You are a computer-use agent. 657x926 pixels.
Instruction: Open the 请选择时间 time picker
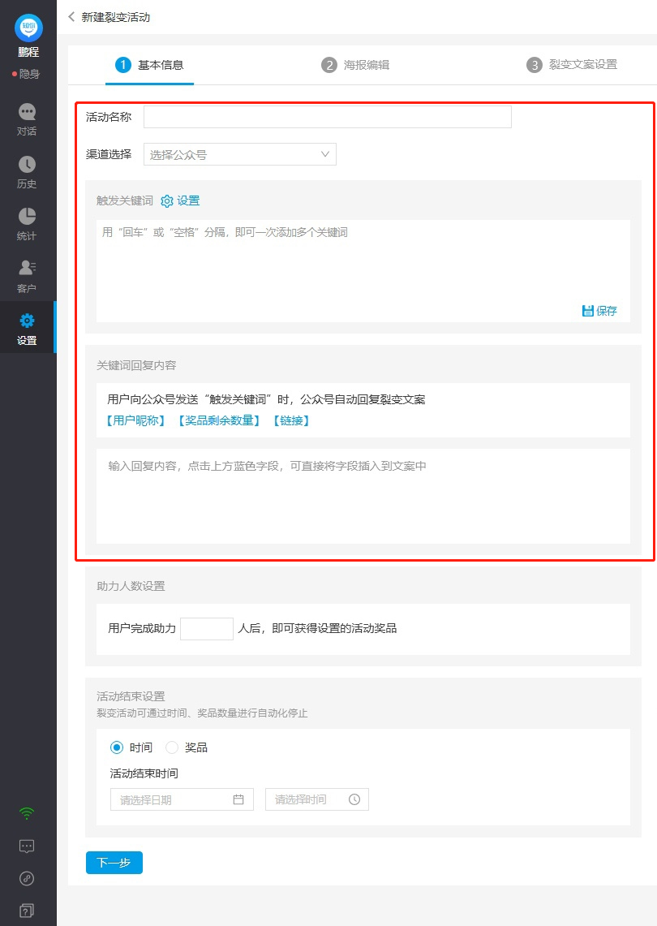[317, 799]
